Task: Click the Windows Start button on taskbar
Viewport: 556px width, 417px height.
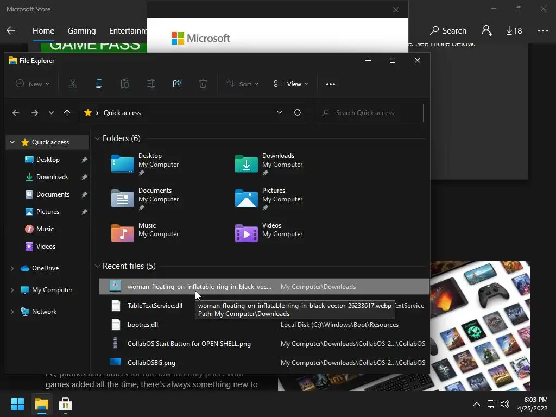Action: pyautogui.click(x=17, y=404)
